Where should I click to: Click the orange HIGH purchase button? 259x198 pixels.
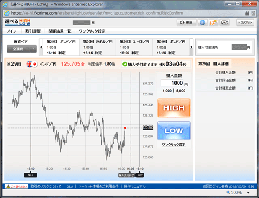pyautogui.click(x=174, y=108)
